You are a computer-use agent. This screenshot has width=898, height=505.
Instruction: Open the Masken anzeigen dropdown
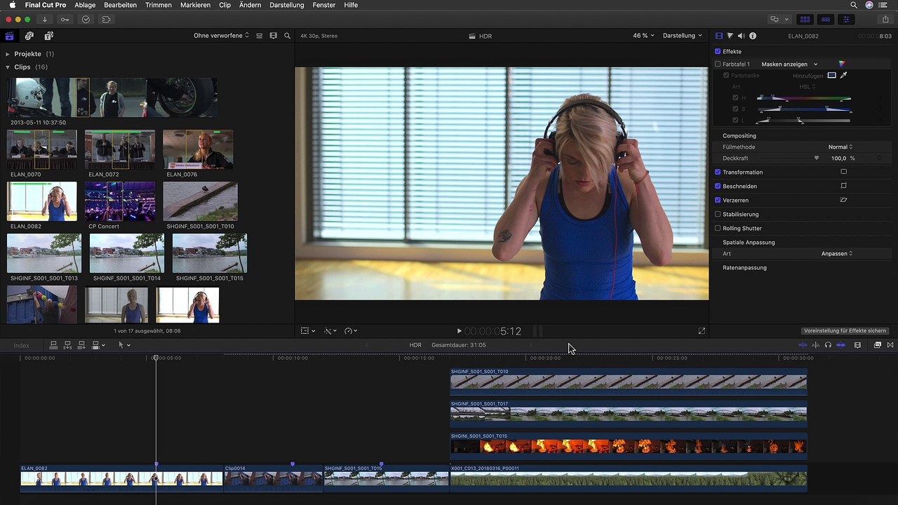pos(789,64)
